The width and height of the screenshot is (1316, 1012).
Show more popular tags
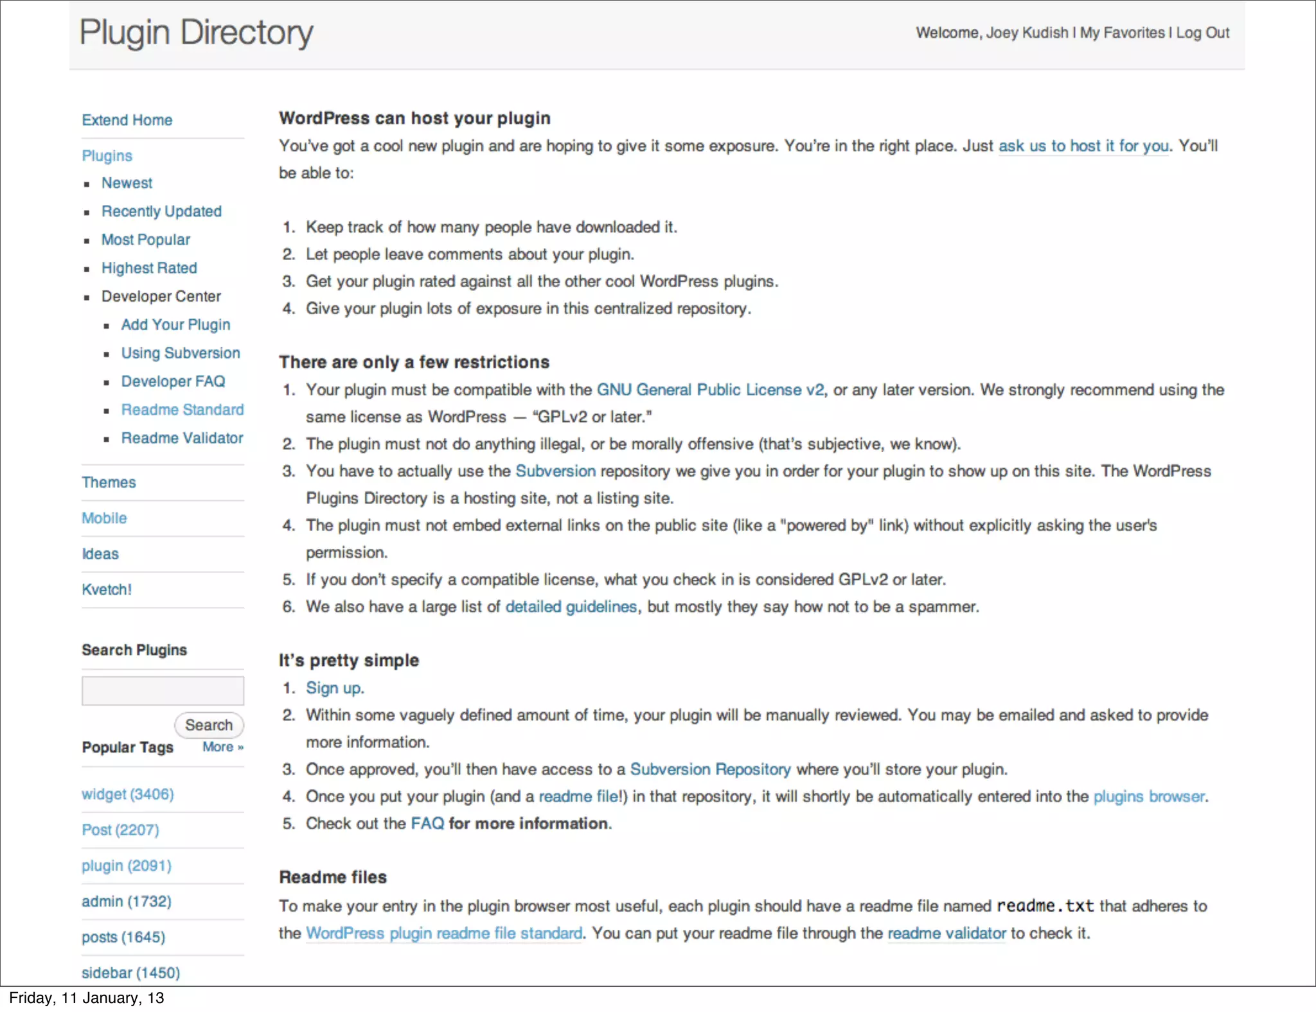click(x=222, y=747)
